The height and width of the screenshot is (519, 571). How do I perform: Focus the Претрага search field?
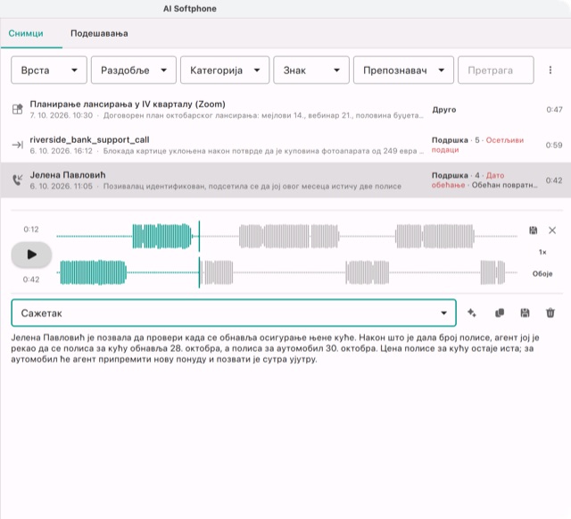coord(496,70)
